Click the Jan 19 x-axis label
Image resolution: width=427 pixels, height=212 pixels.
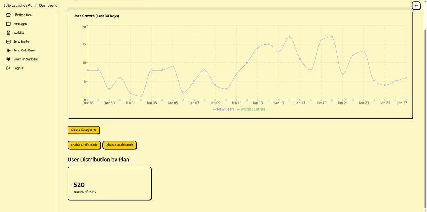click(x=321, y=103)
